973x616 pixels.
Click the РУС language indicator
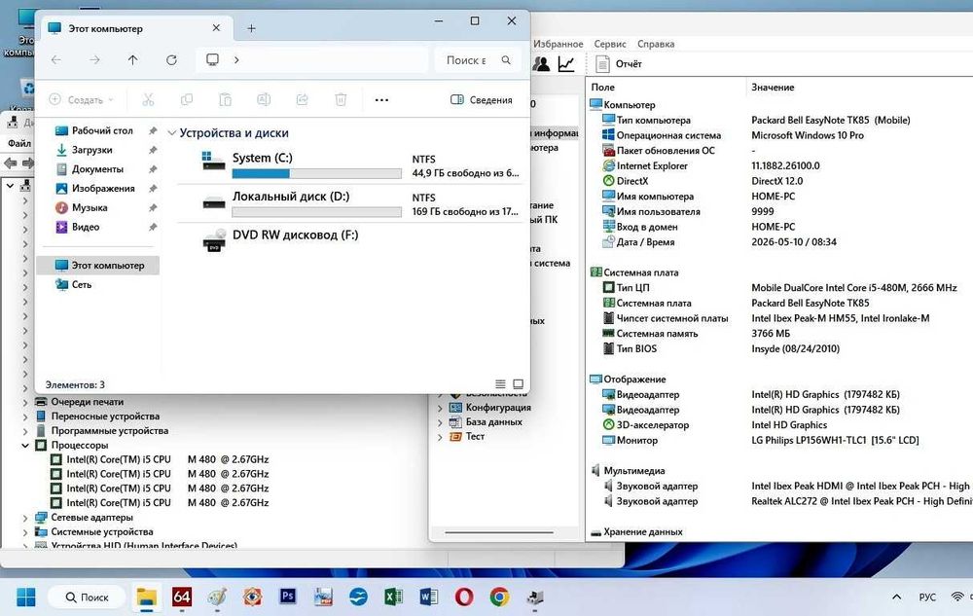[x=927, y=598]
